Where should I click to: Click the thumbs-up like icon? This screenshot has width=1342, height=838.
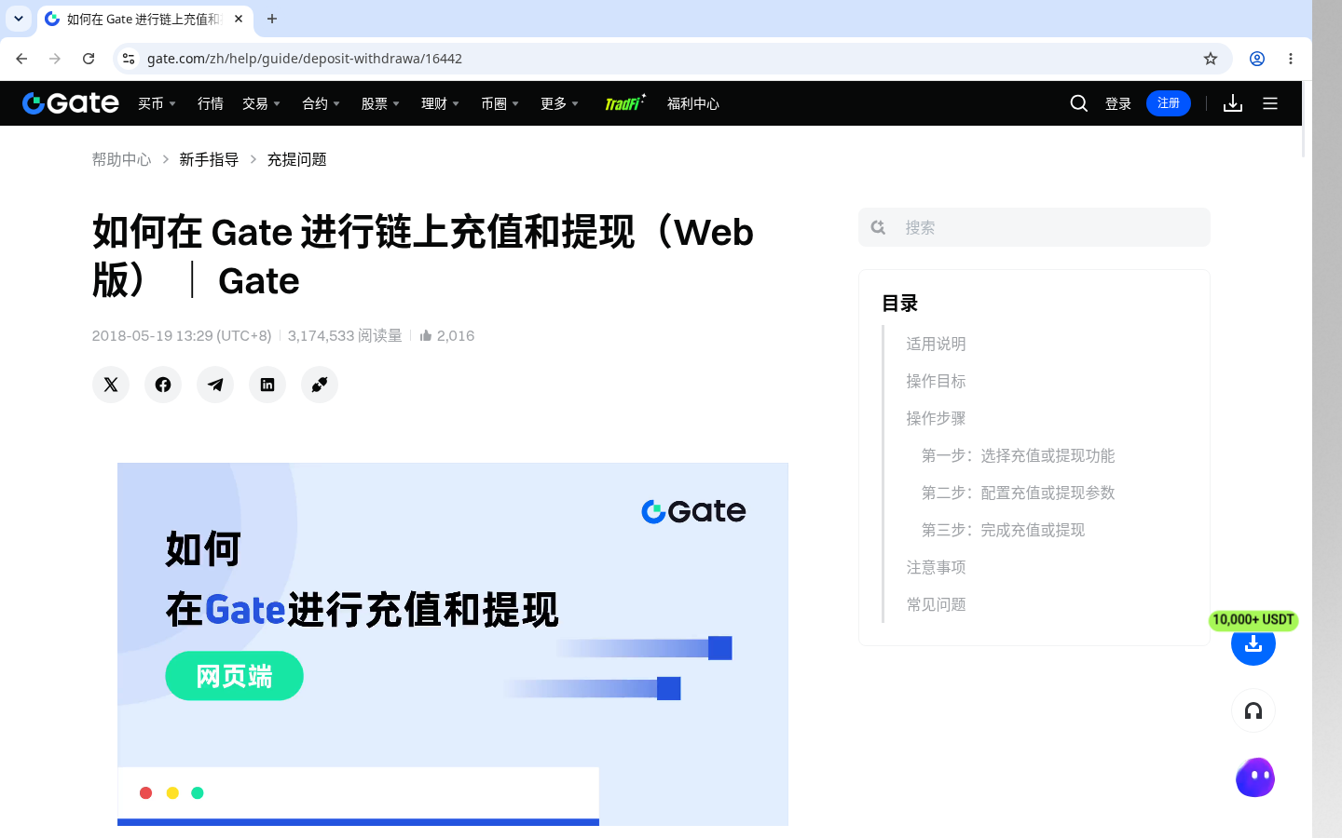(426, 335)
